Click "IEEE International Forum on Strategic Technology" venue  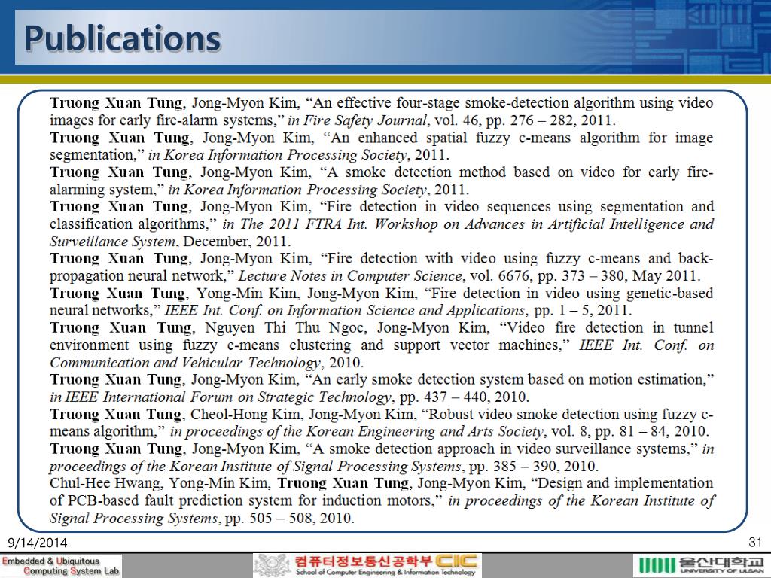pos(229,397)
